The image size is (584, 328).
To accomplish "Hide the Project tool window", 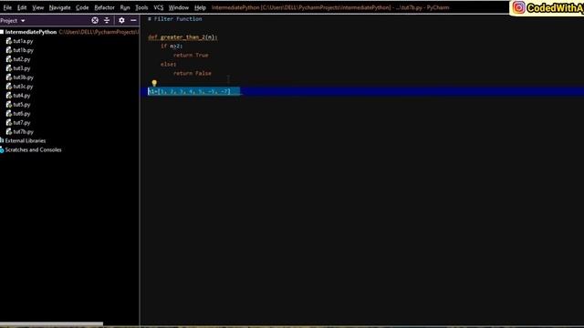I will point(133,20).
